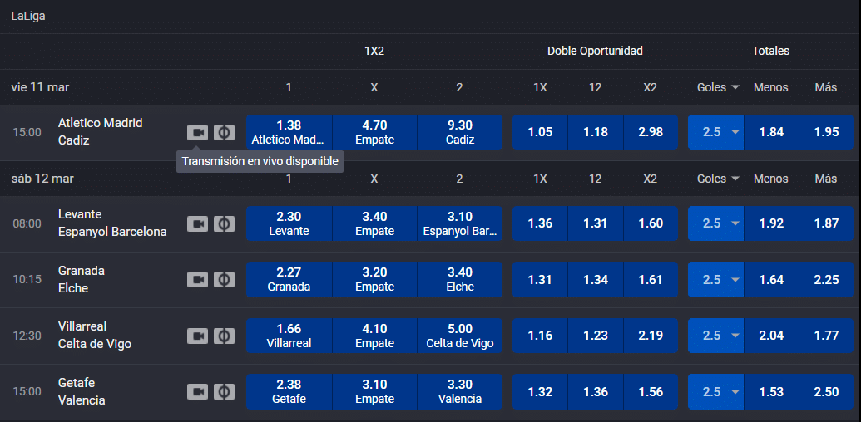This screenshot has height=422, width=861.
Task: Open match tracker icon for Atletico Madrid vs Cadiz
Action: [x=224, y=132]
